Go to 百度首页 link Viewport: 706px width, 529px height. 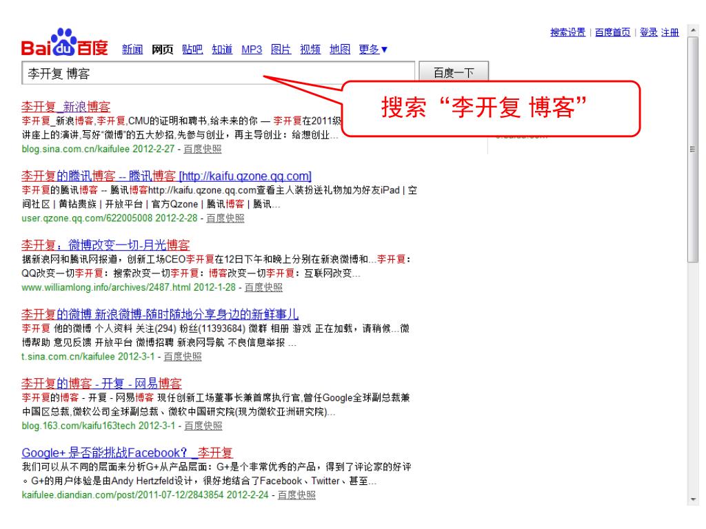point(612,32)
